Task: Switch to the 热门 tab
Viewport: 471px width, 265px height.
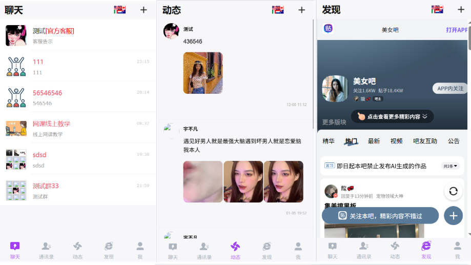Action: pyautogui.click(x=351, y=141)
